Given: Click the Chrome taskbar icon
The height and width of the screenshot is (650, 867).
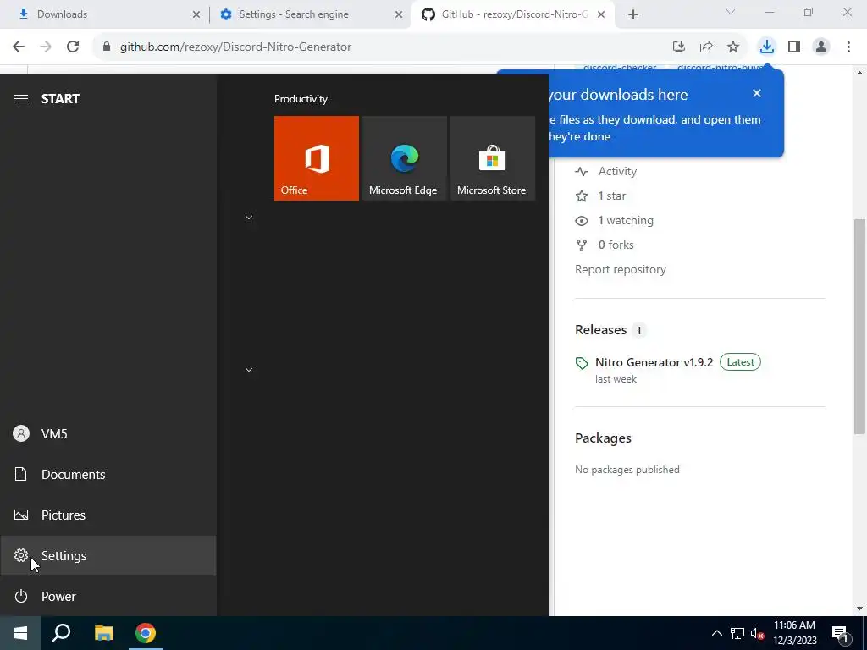Looking at the screenshot, I should (x=146, y=633).
